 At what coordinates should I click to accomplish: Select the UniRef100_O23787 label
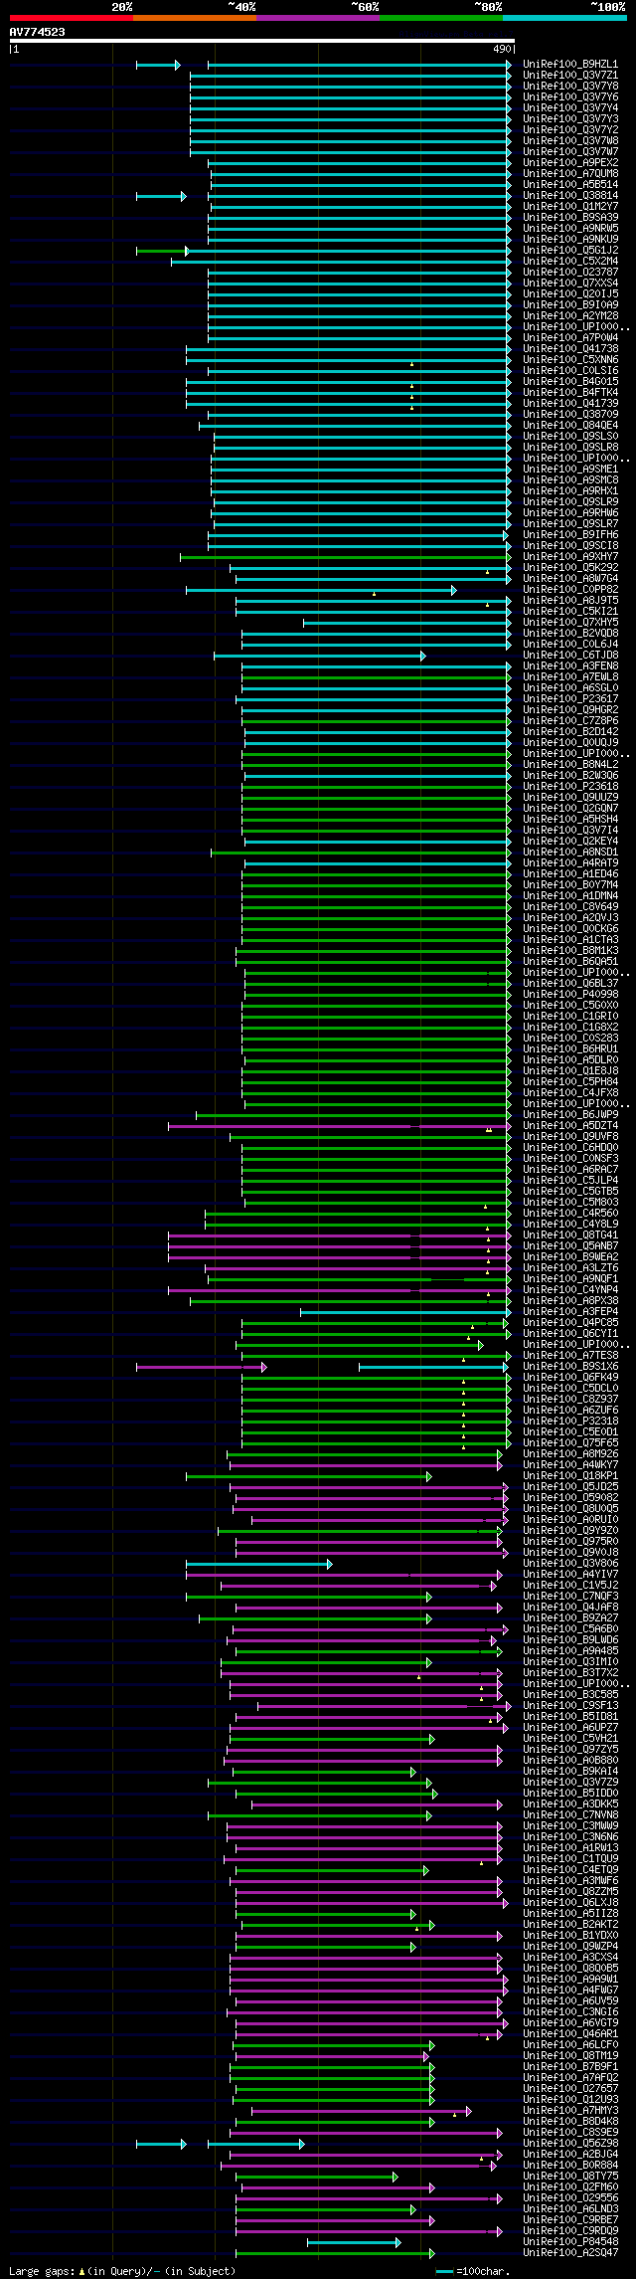tap(570, 273)
